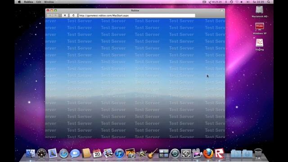The width and height of the screenshot is (288, 162).
Task: Open Dashboard from the dock
Action: click(x=41, y=153)
